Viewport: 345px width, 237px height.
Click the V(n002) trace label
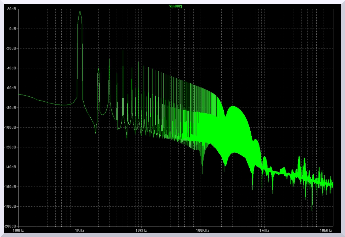[x=176, y=6]
